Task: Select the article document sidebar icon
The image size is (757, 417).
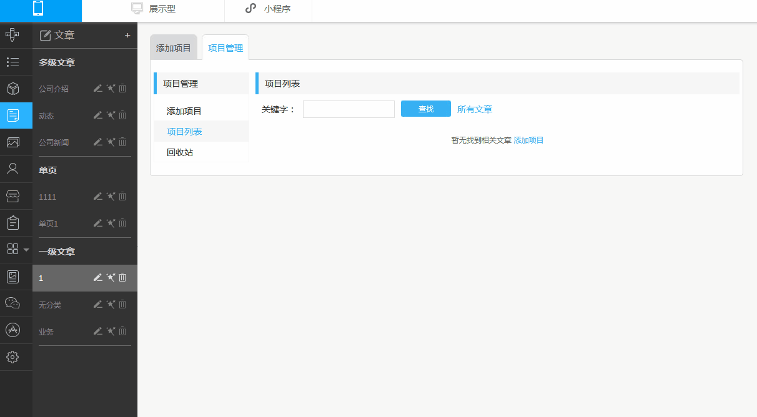Action: pos(12,115)
